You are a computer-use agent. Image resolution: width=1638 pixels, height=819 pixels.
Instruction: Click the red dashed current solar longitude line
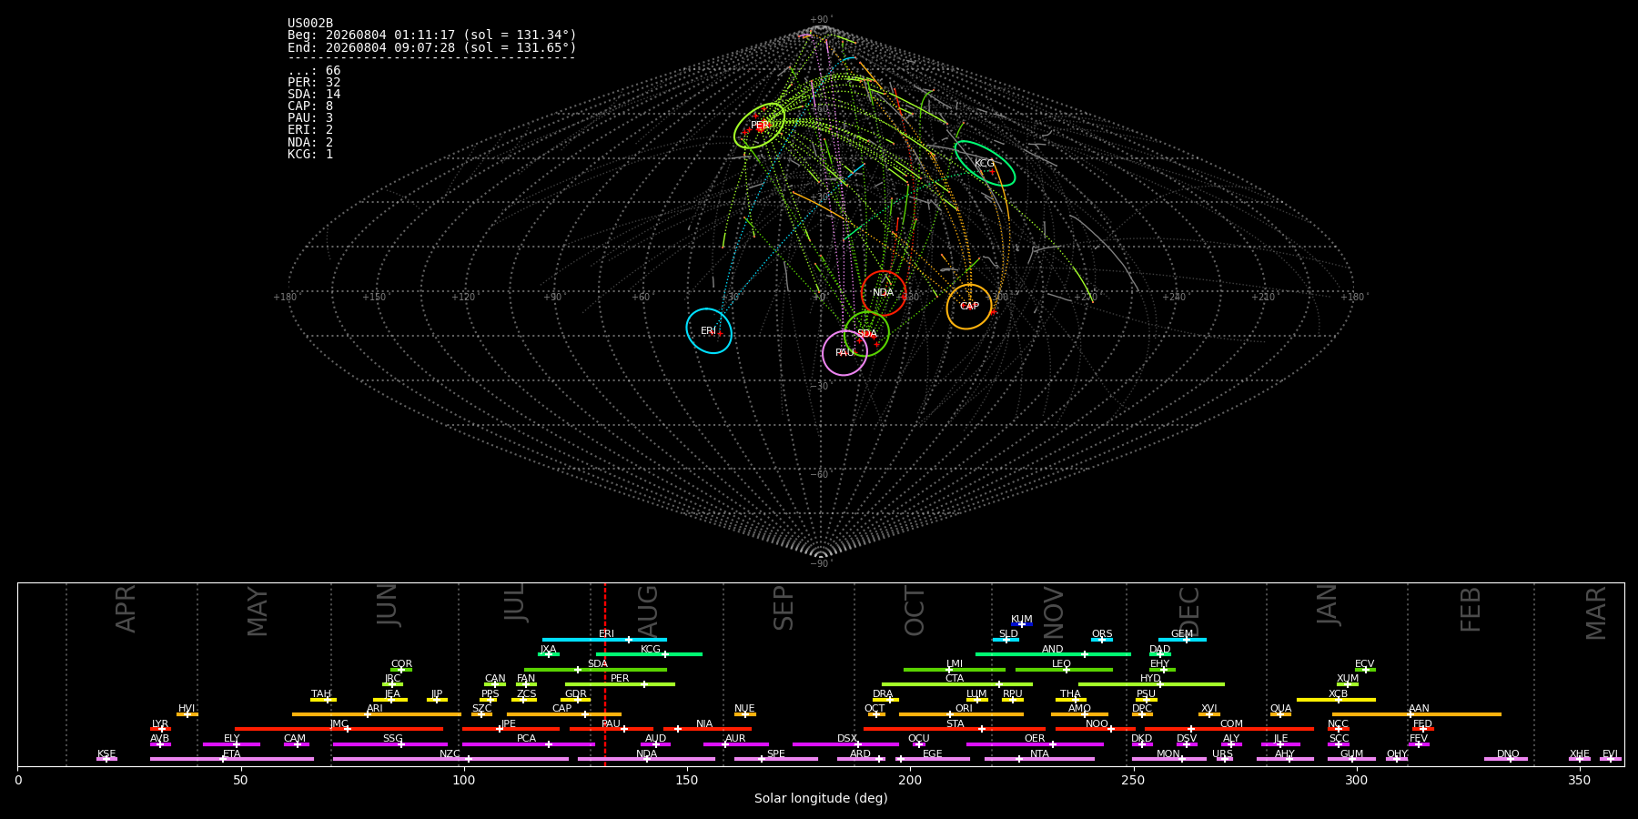point(604,674)
